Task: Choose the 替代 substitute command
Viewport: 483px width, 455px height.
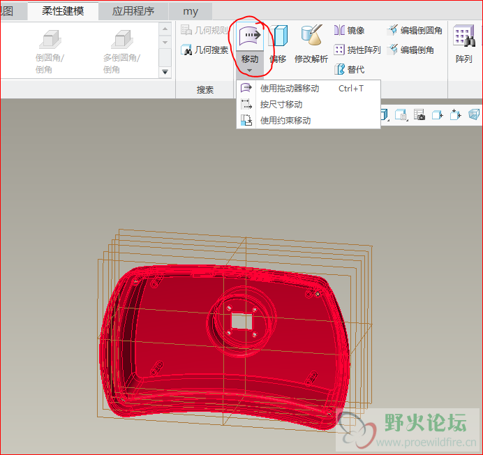Action: (x=350, y=69)
